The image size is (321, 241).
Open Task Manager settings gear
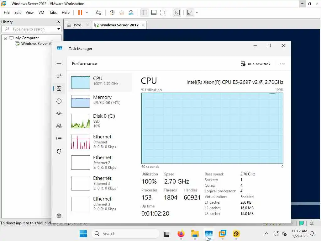(59, 216)
